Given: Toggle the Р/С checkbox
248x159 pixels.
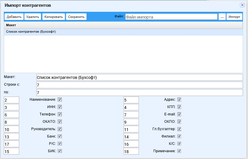Looking at the screenshot, I should tap(60, 144).
